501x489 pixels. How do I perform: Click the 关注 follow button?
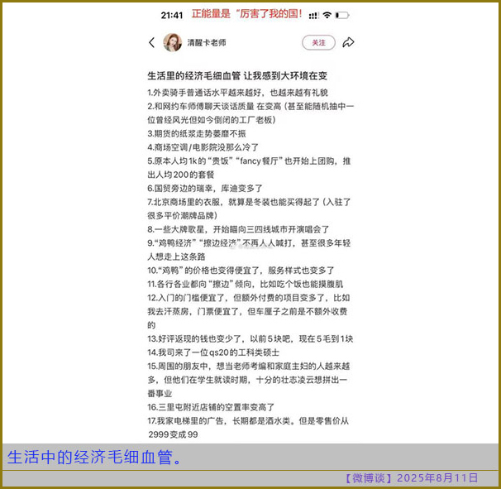tap(318, 42)
